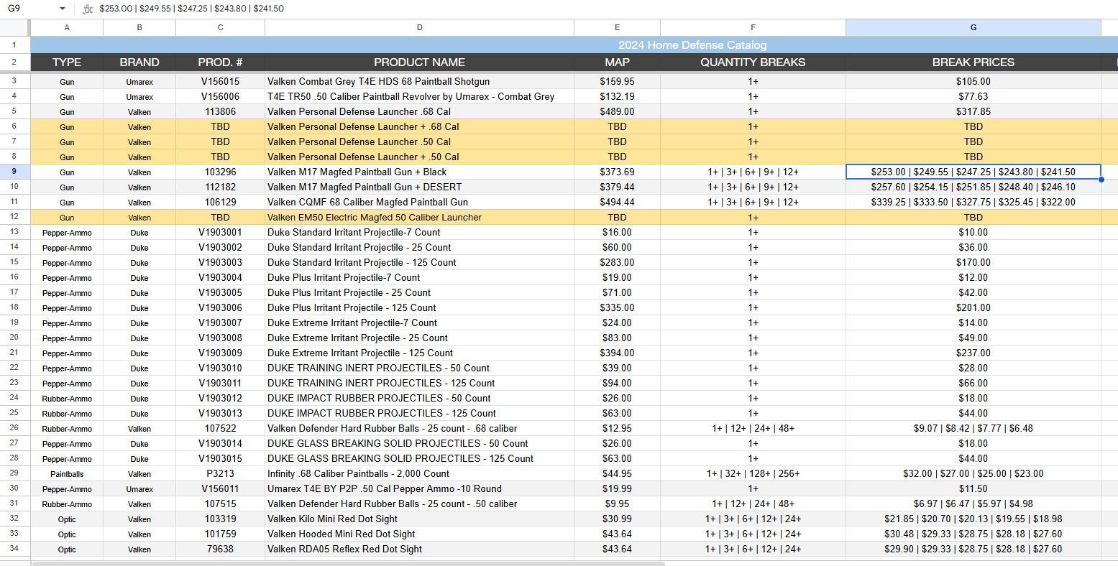Select Valken Combat Grey T4E HDS shotgun cell
The height and width of the screenshot is (566, 1118).
click(x=419, y=81)
